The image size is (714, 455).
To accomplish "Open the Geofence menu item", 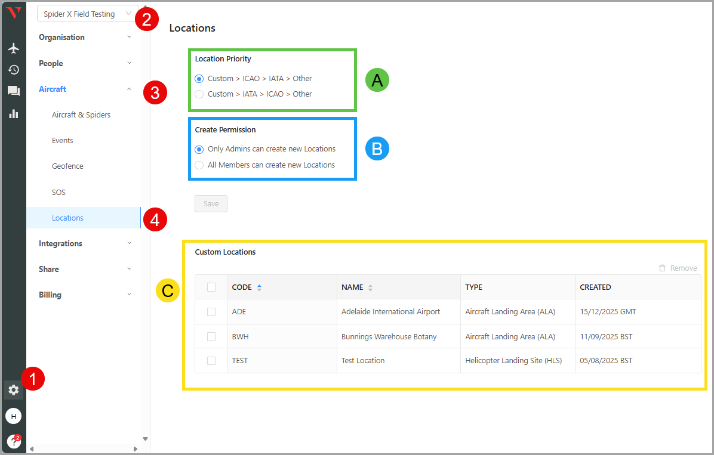I will click(x=67, y=166).
